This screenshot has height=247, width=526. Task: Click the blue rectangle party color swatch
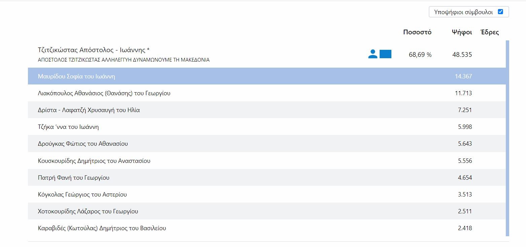point(385,54)
